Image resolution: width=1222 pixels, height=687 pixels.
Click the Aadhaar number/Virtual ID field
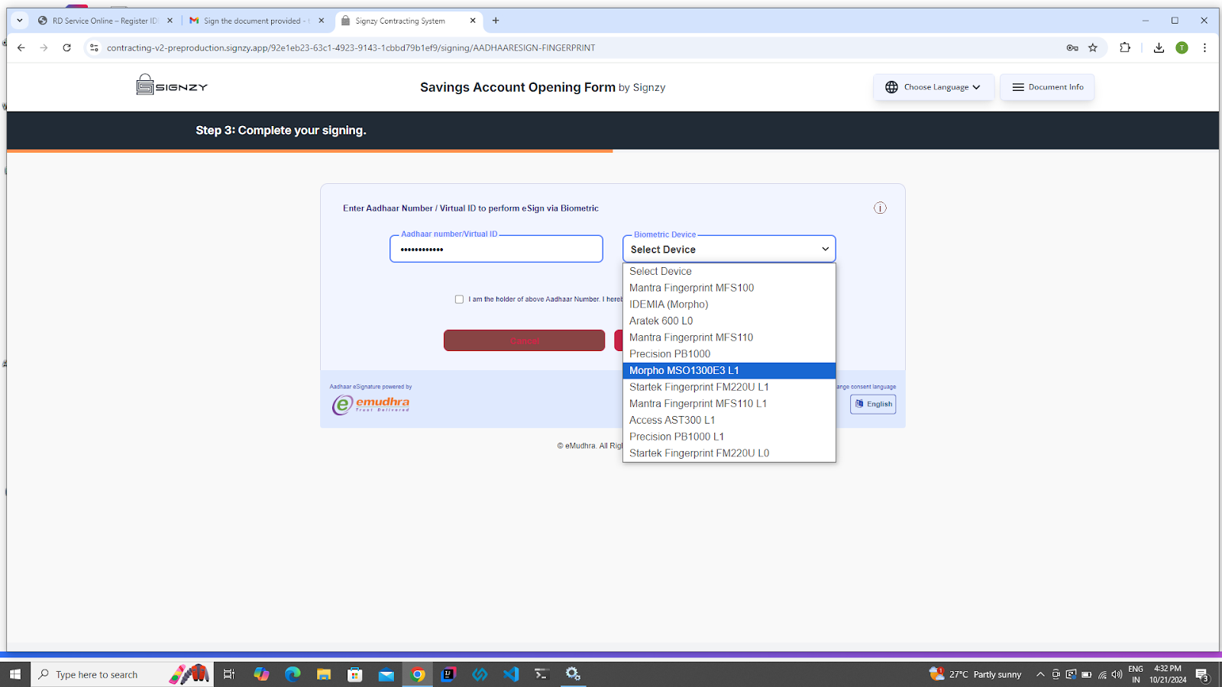pyautogui.click(x=496, y=249)
